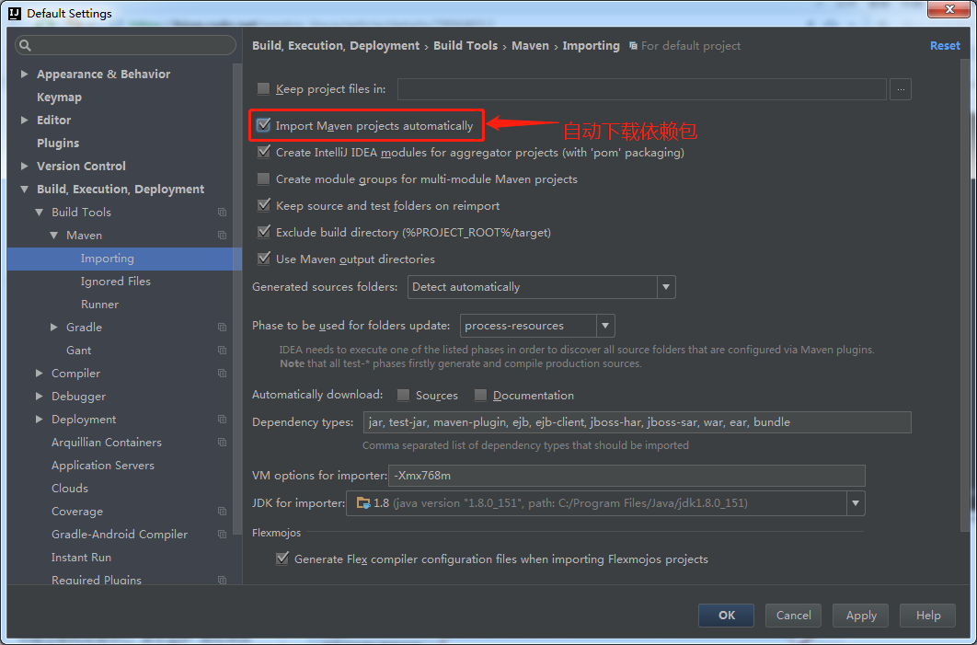Select Instant Run settings page
Image resolution: width=977 pixels, height=645 pixels.
coord(81,558)
